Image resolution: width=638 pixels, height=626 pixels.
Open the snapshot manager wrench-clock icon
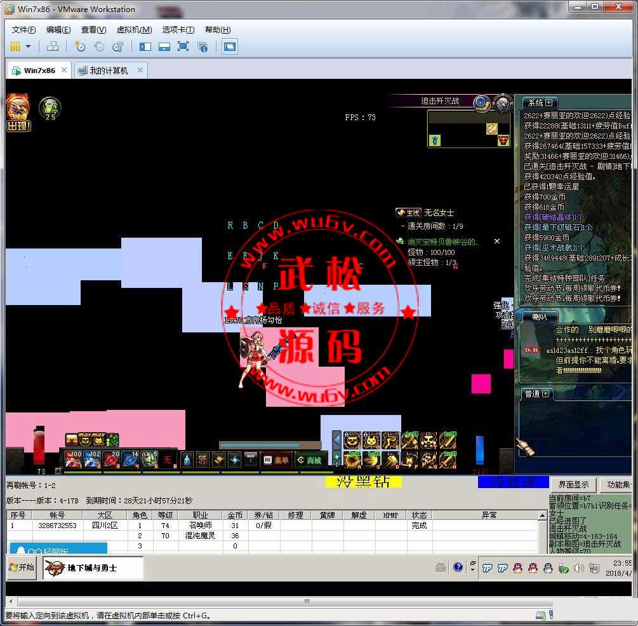pos(118,46)
